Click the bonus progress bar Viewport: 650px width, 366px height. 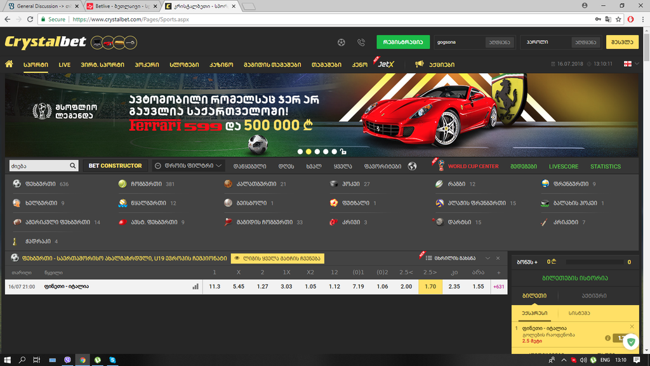594,262
